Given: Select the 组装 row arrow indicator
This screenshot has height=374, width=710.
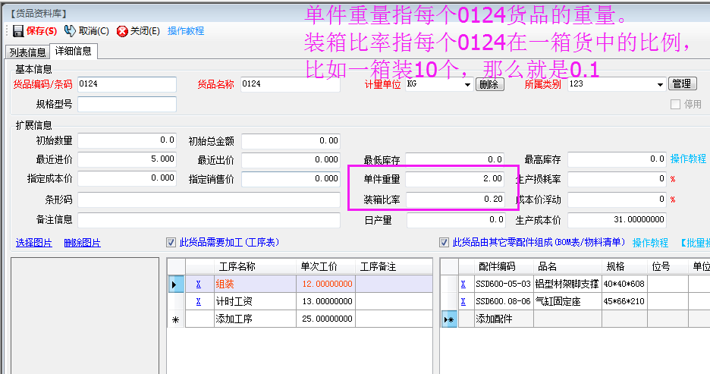Looking at the screenshot, I should pyautogui.click(x=175, y=284).
